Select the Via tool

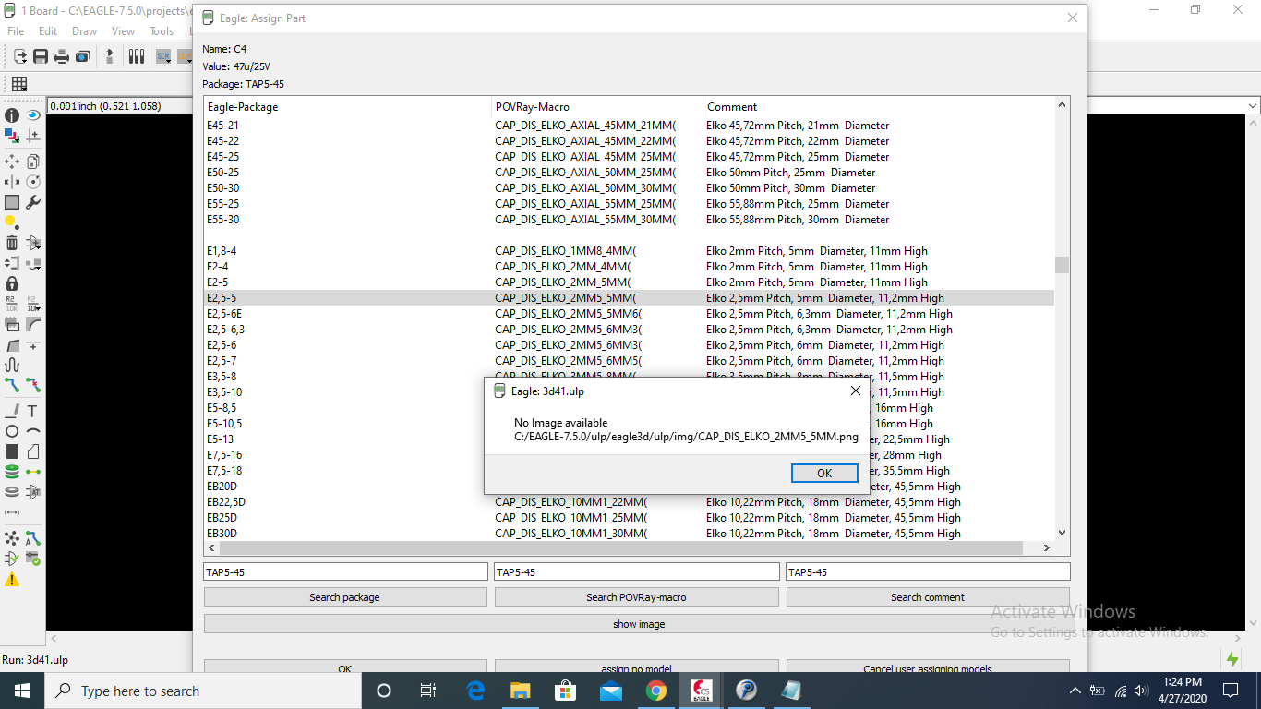point(12,472)
